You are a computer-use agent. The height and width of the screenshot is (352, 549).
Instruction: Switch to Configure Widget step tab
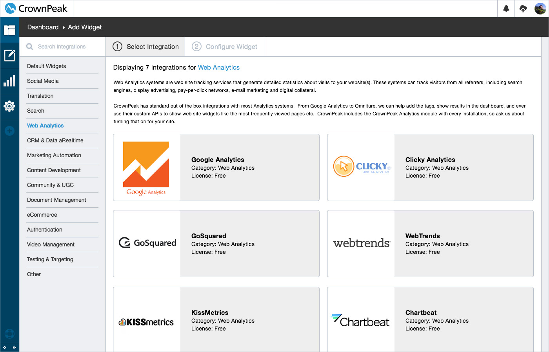(x=225, y=47)
